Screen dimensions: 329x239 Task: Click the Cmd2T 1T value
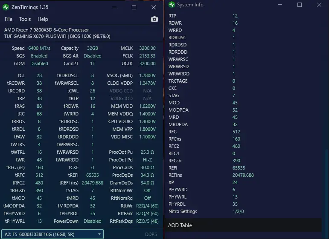coord(93,63)
